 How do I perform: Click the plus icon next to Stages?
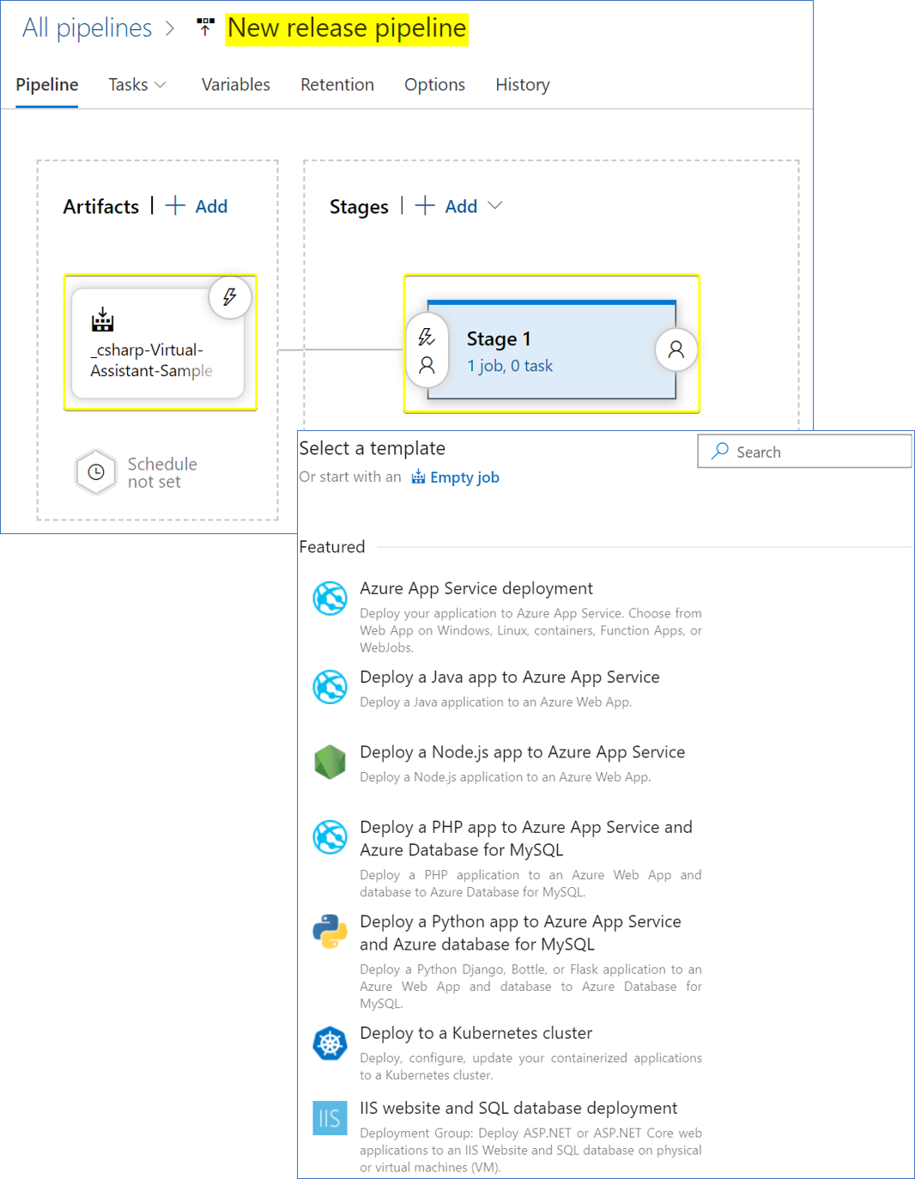[x=425, y=205]
